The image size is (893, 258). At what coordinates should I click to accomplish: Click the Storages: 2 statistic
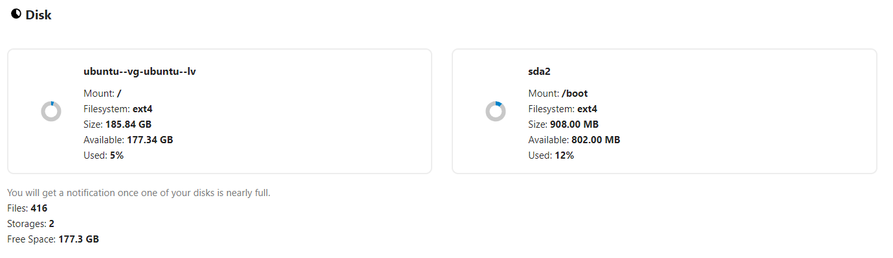tap(30, 224)
